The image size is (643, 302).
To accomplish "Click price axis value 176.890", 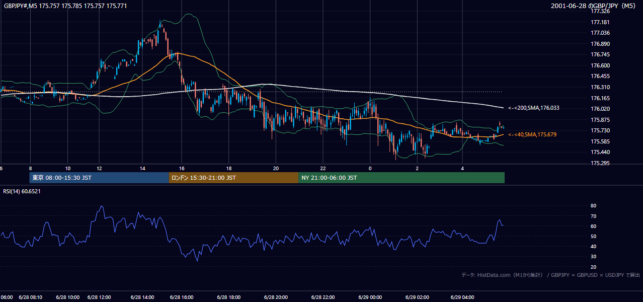I will [600, 44].
